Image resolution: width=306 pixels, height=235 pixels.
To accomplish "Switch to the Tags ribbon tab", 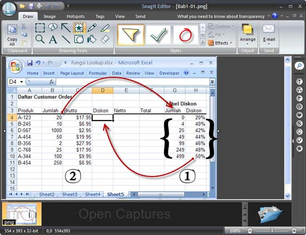I will tap(100, 16).
